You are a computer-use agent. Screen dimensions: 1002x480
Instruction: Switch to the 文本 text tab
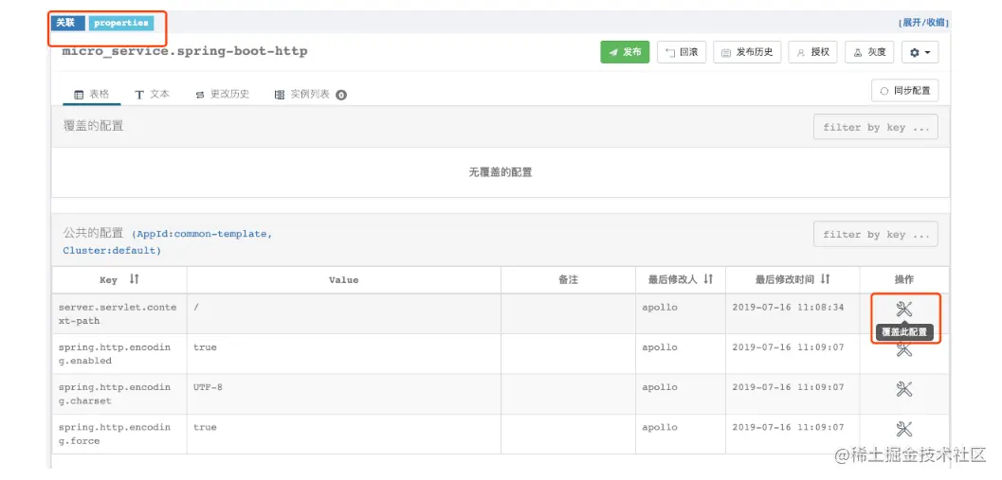(x=153, y=95)
